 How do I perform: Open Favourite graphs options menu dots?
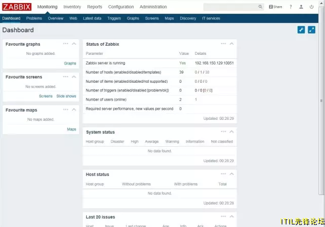pyautogui.click(x=66, y=44)
